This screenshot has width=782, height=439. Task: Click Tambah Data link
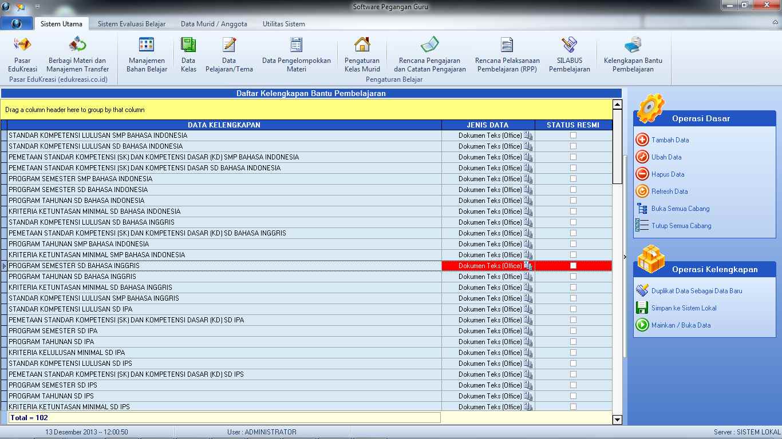point(670,140)
